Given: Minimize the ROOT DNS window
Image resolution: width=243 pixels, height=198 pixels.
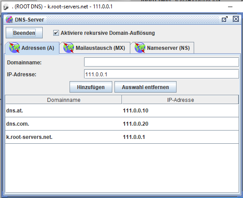Looking at the screenshot, I should coord(230,7).
